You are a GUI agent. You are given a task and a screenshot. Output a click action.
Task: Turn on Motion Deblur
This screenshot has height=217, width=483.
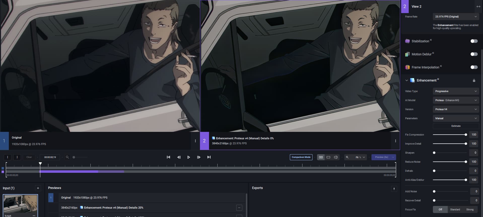(x=474, y=54)
